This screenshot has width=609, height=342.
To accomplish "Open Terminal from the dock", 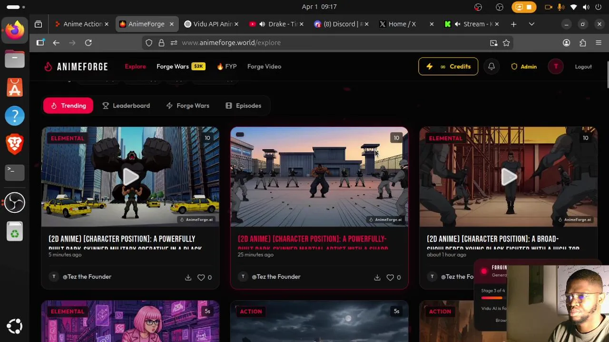I will pos(15,172).
